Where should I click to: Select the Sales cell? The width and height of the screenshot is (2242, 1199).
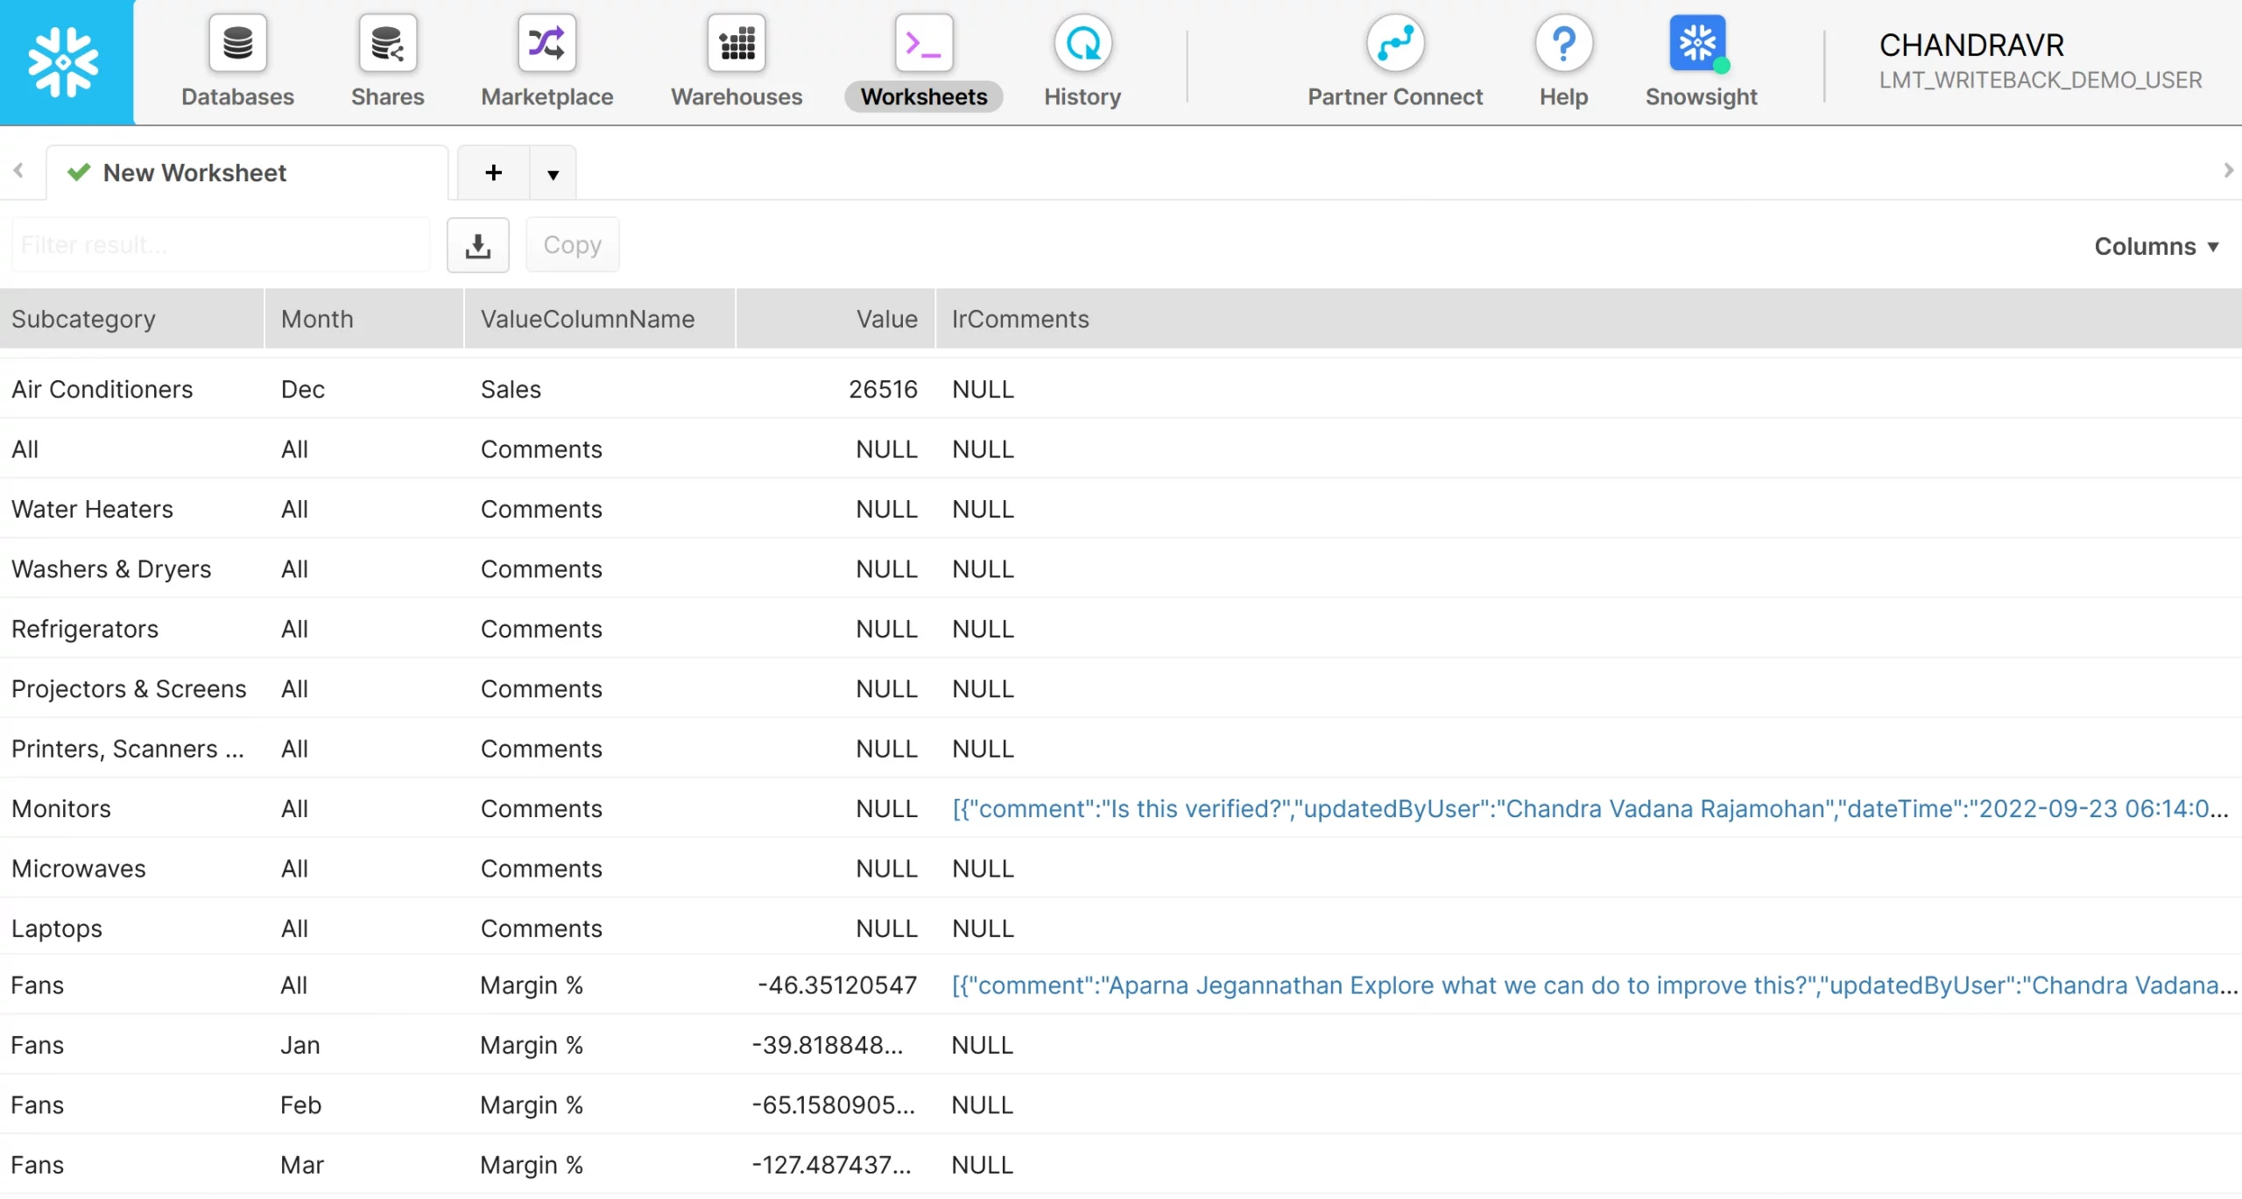tap(511, 389)
